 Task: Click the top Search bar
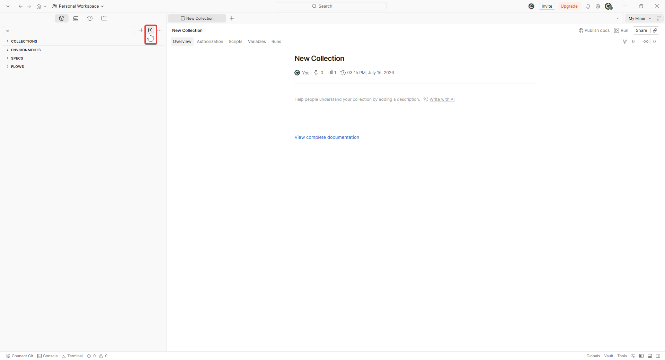[x=331, y=6]
